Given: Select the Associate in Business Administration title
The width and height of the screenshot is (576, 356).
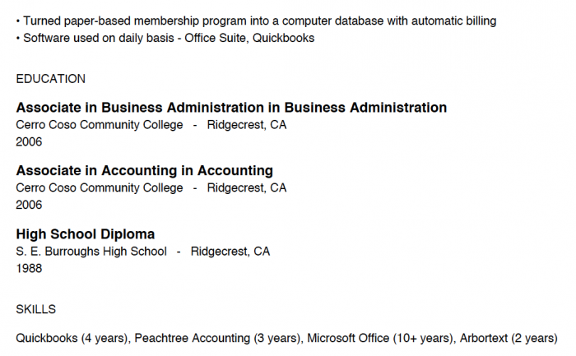Looking at the screenshot, I should pyautogui.click(x=231, y=108).
